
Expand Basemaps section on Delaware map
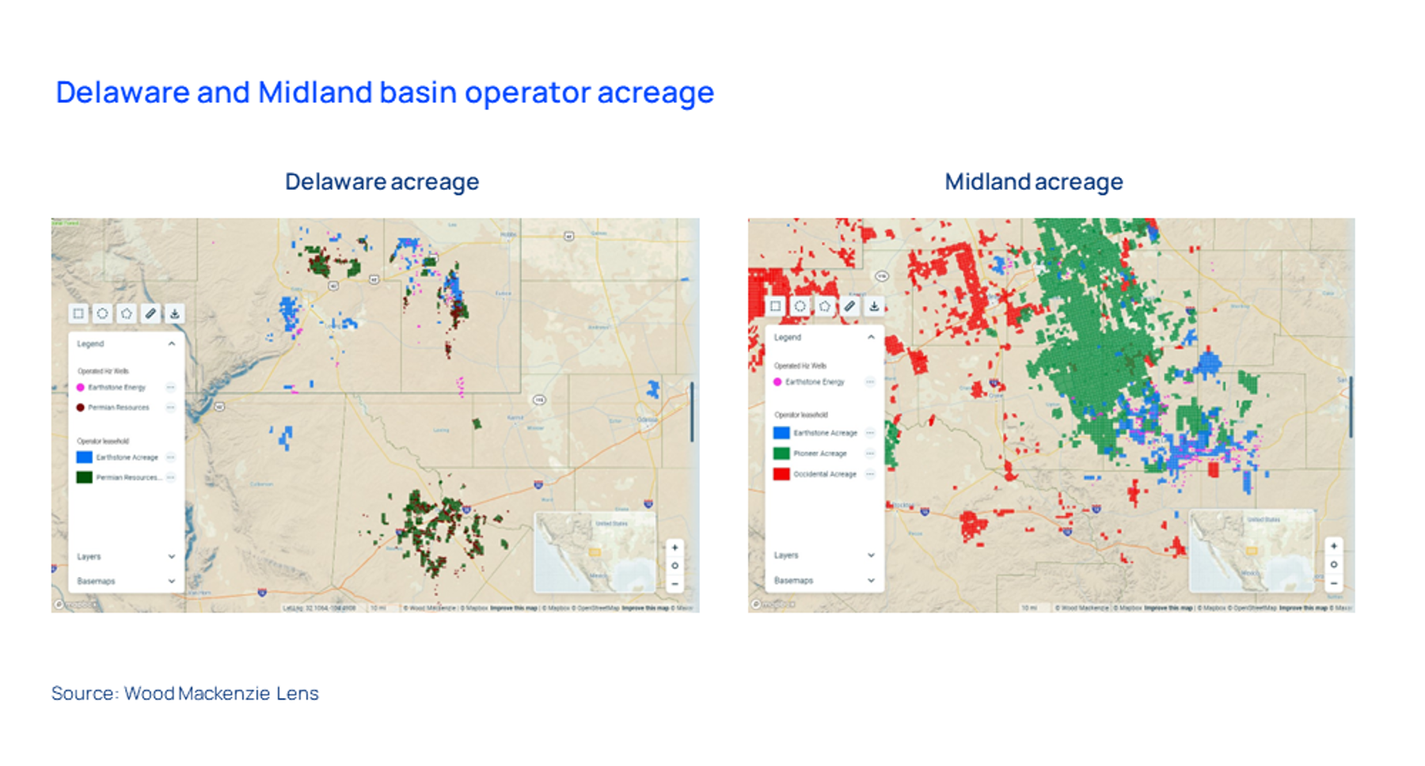pyautogui.click(x=172, y=581)
